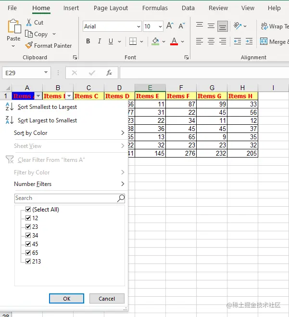Increase indent

click(249, 41)
